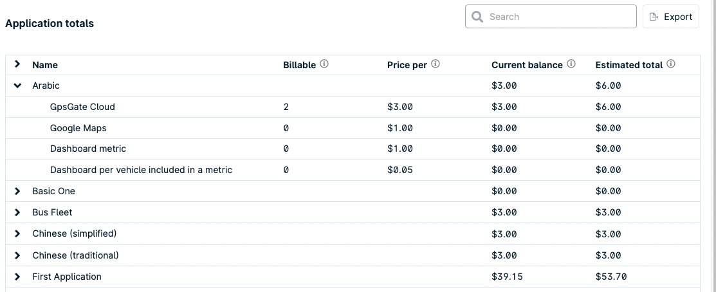Click the Export button
This screenshot has height=292, width=716.
[x=671, y=17]
